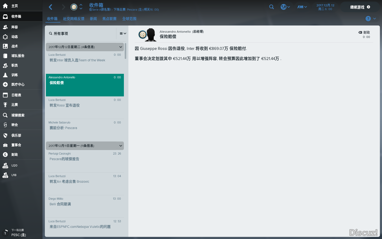Open the 球探搜索 scouting search icon

pyautogui.click(x=5, y=115)
